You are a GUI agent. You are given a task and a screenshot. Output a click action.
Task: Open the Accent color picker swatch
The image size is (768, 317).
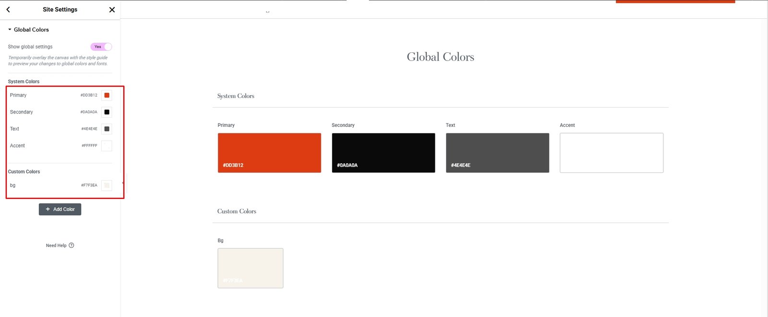point(107,146)
